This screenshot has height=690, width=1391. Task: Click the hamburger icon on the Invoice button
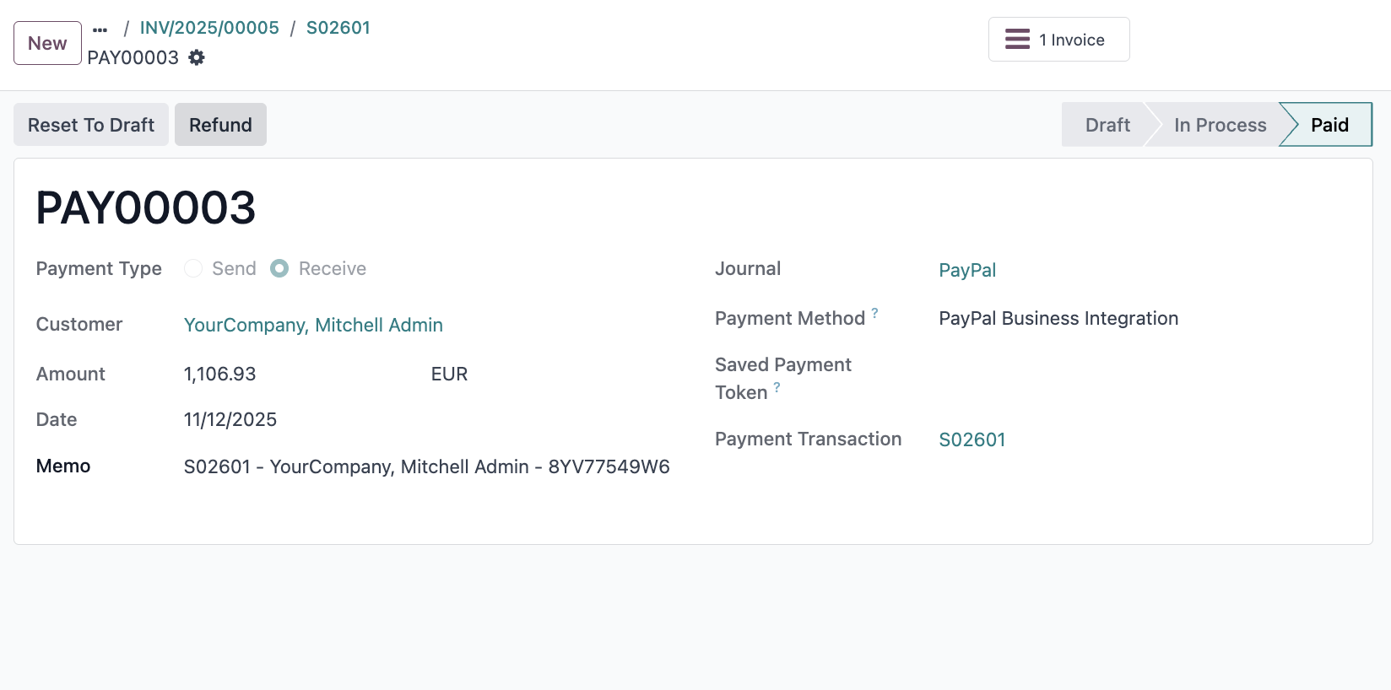(x=1017, y=40)
